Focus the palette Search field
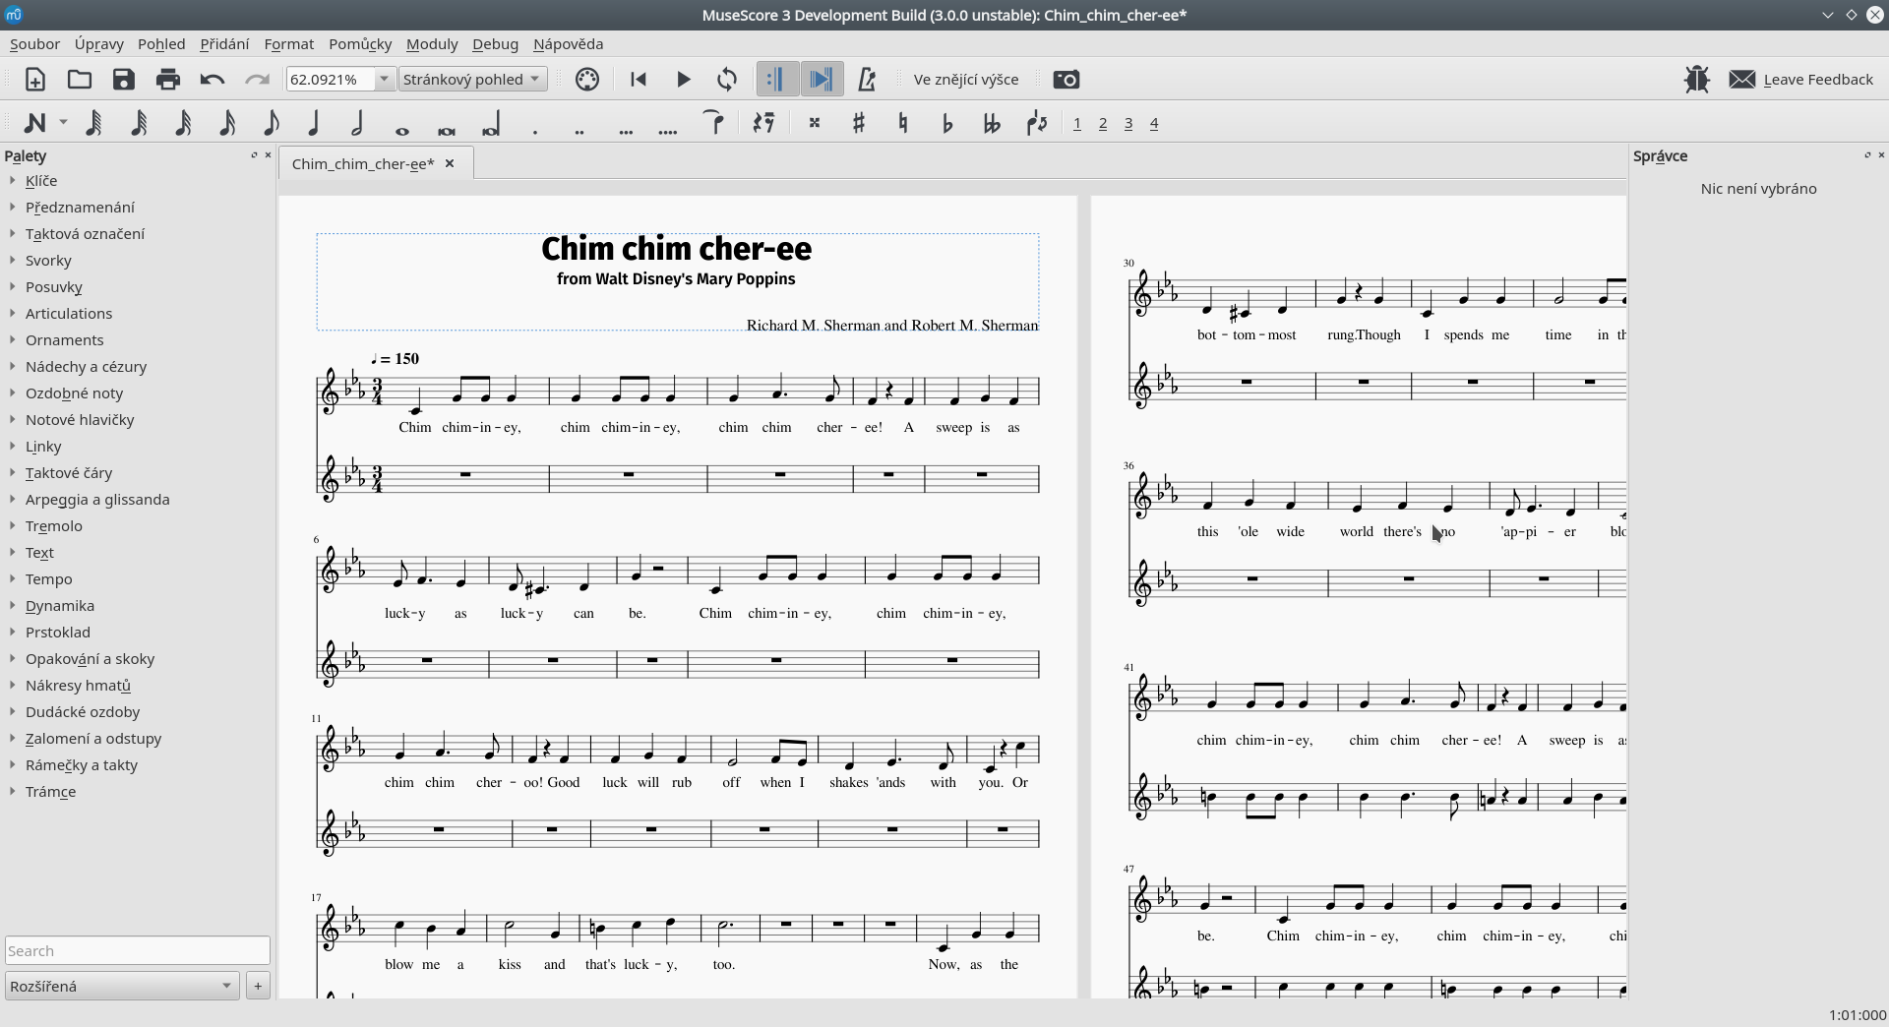The width and height of the screenshot is (1889, 1027). click(x=138, y=951)
